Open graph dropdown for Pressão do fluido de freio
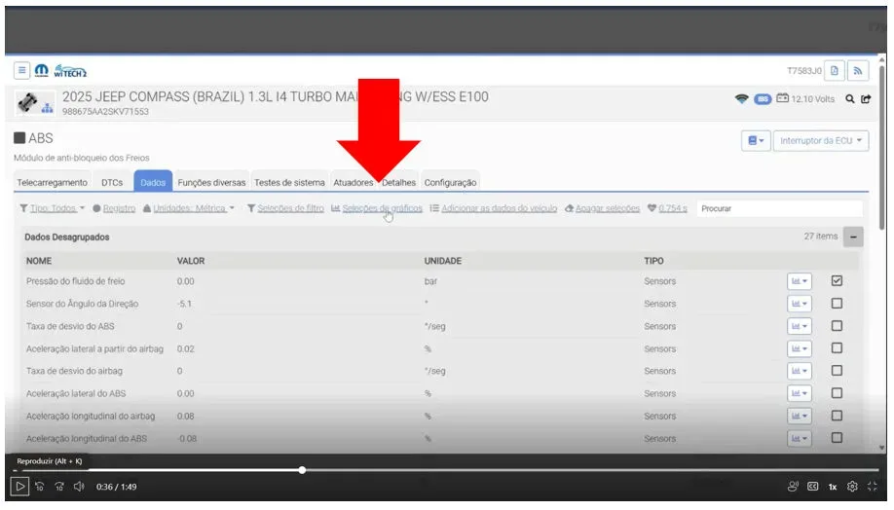The width and height of the screenshot is (894, 510). tap(800, 281)
